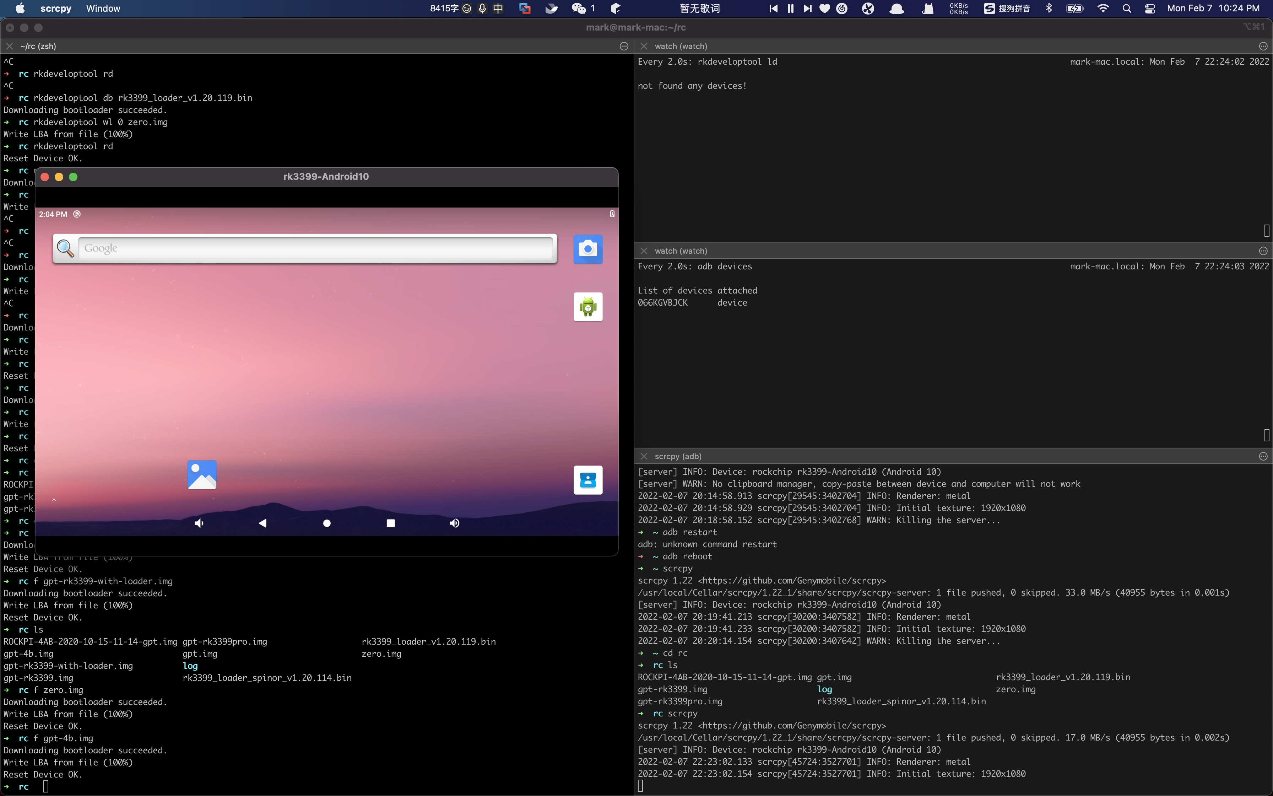Open the scrcpy application menu
Screen dimensions: 1273x796
55,8
